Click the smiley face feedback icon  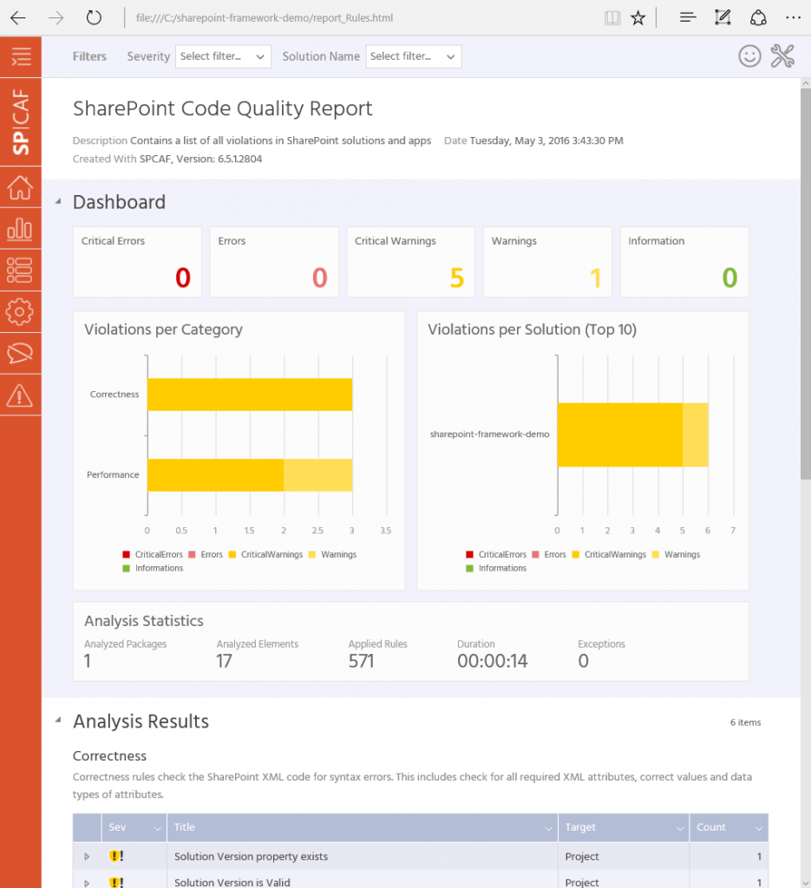pos(749,56)
